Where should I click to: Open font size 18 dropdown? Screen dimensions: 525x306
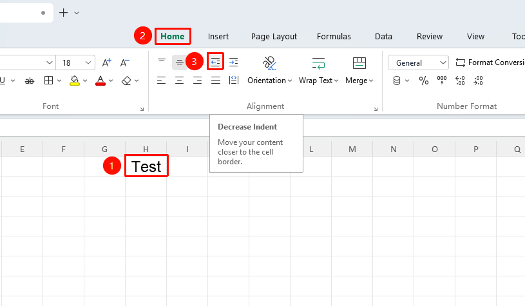pyautogui.click(x=88, y=62)
